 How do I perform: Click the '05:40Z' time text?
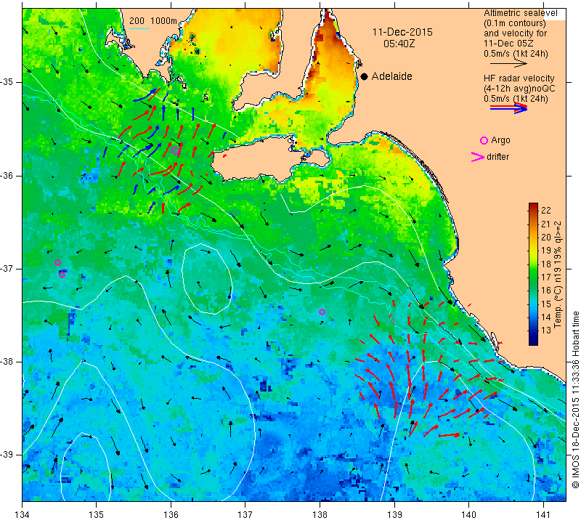pos(399,44)
